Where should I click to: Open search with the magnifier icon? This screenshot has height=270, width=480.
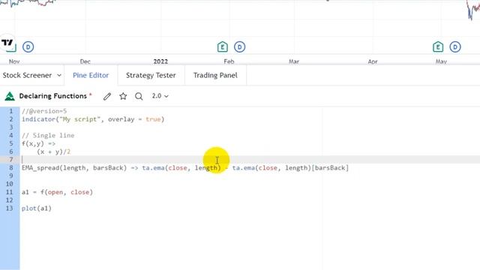139,97
